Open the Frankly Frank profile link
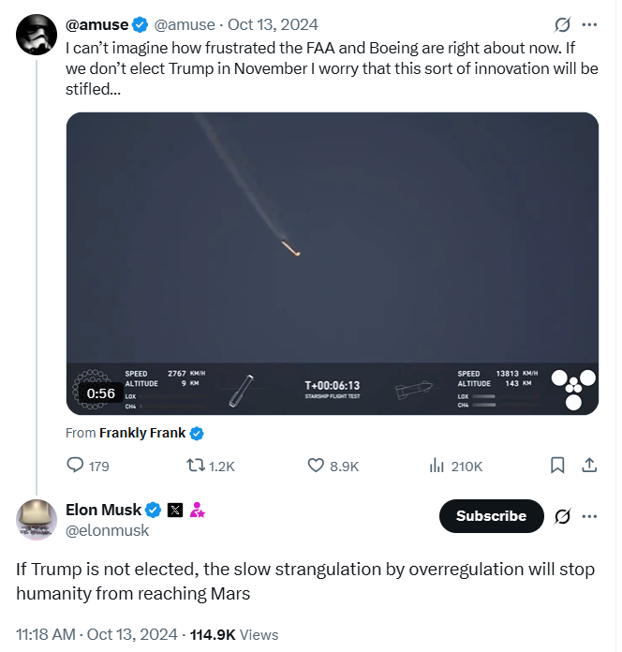This screenshot has height=652, width=622. 142,433
